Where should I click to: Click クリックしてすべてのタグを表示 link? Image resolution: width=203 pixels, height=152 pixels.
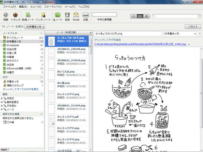pos(22,89)
